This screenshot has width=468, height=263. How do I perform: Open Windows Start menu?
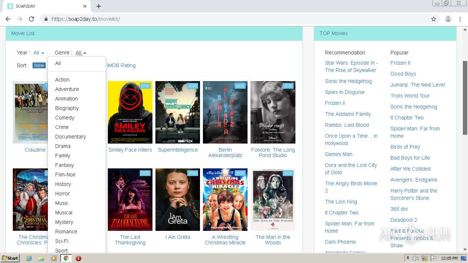(10, 258)
